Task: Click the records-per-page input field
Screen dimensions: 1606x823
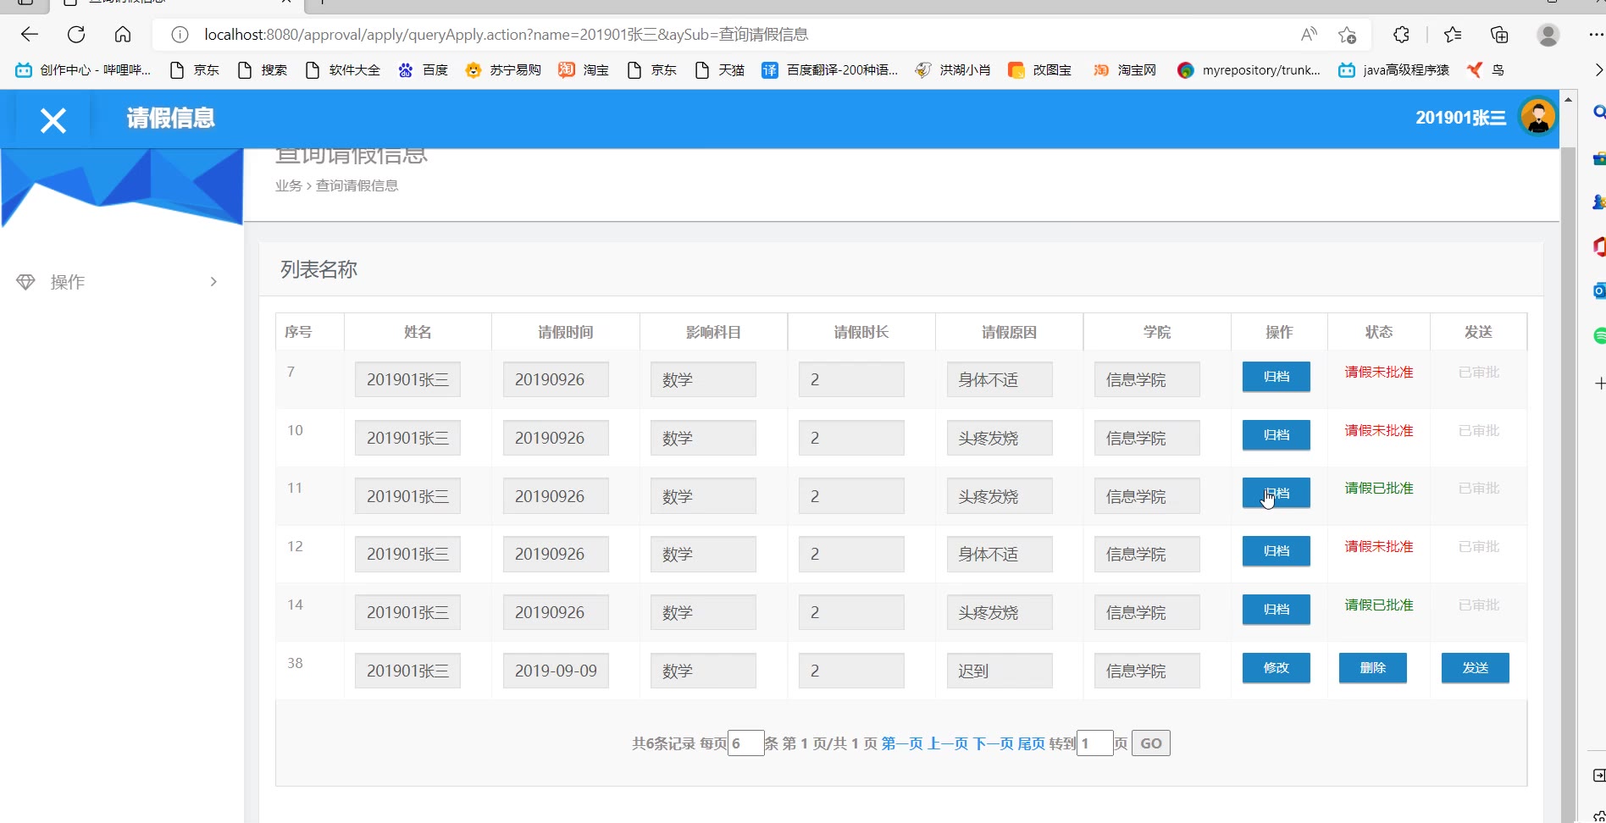Action: click(x=745, y=743)
